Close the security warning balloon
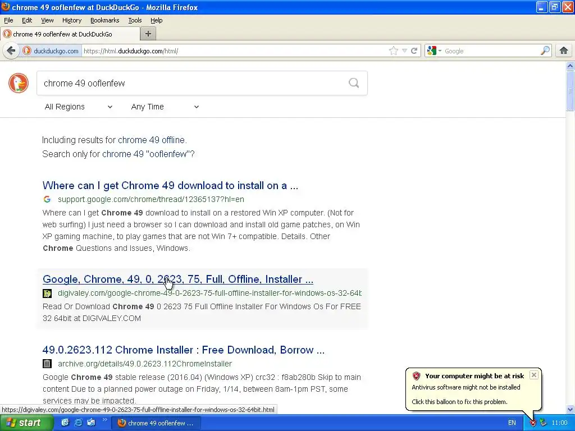 [x=534, y=375]
